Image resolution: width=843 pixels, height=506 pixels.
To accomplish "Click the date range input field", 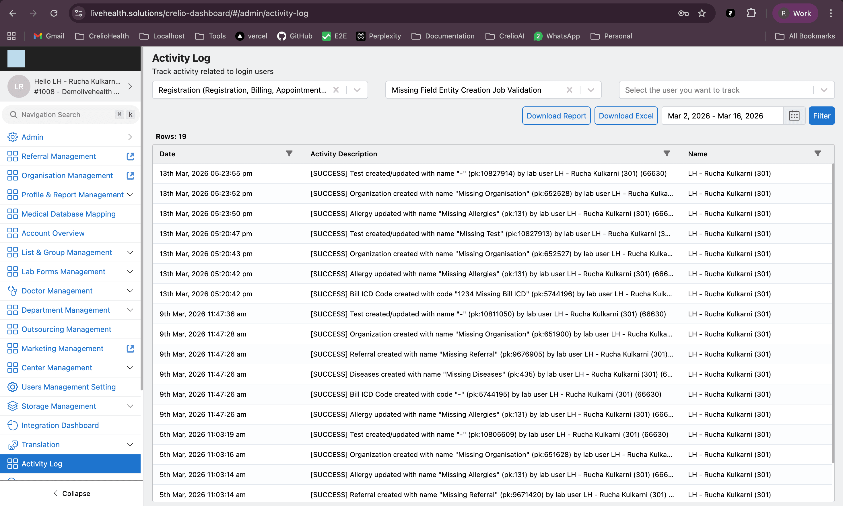I will click(x=722, y=116).
